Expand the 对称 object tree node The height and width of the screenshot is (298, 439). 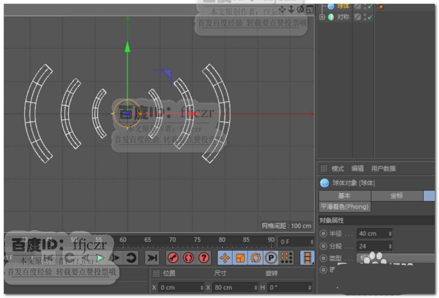point(322,17)
